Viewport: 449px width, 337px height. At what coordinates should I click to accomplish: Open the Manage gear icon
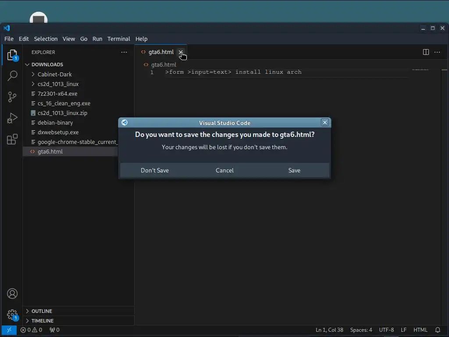click(12, 315)
